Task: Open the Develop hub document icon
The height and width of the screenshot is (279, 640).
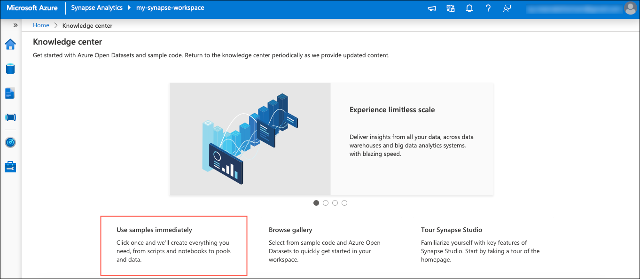Action: [10, 93]
